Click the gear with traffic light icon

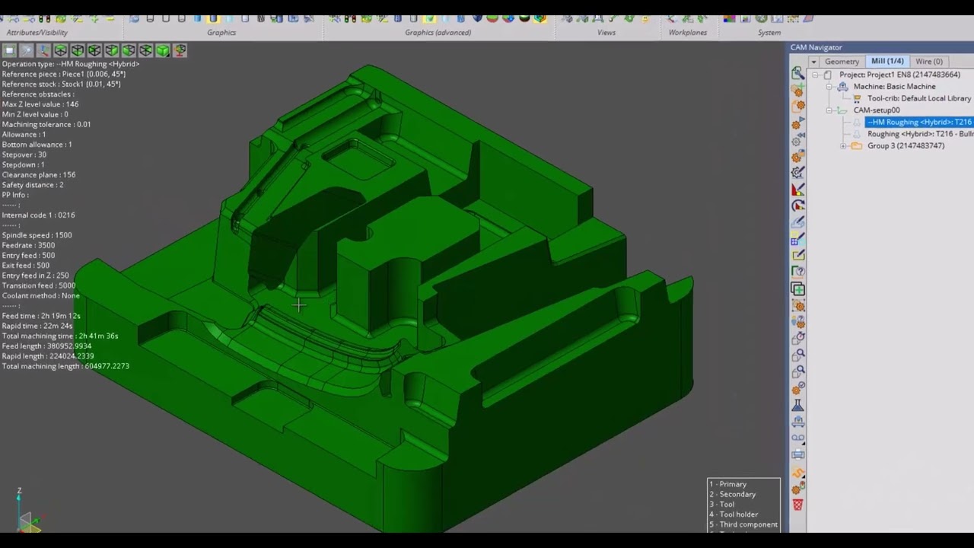pyautogui.click(x=797, y=489)
